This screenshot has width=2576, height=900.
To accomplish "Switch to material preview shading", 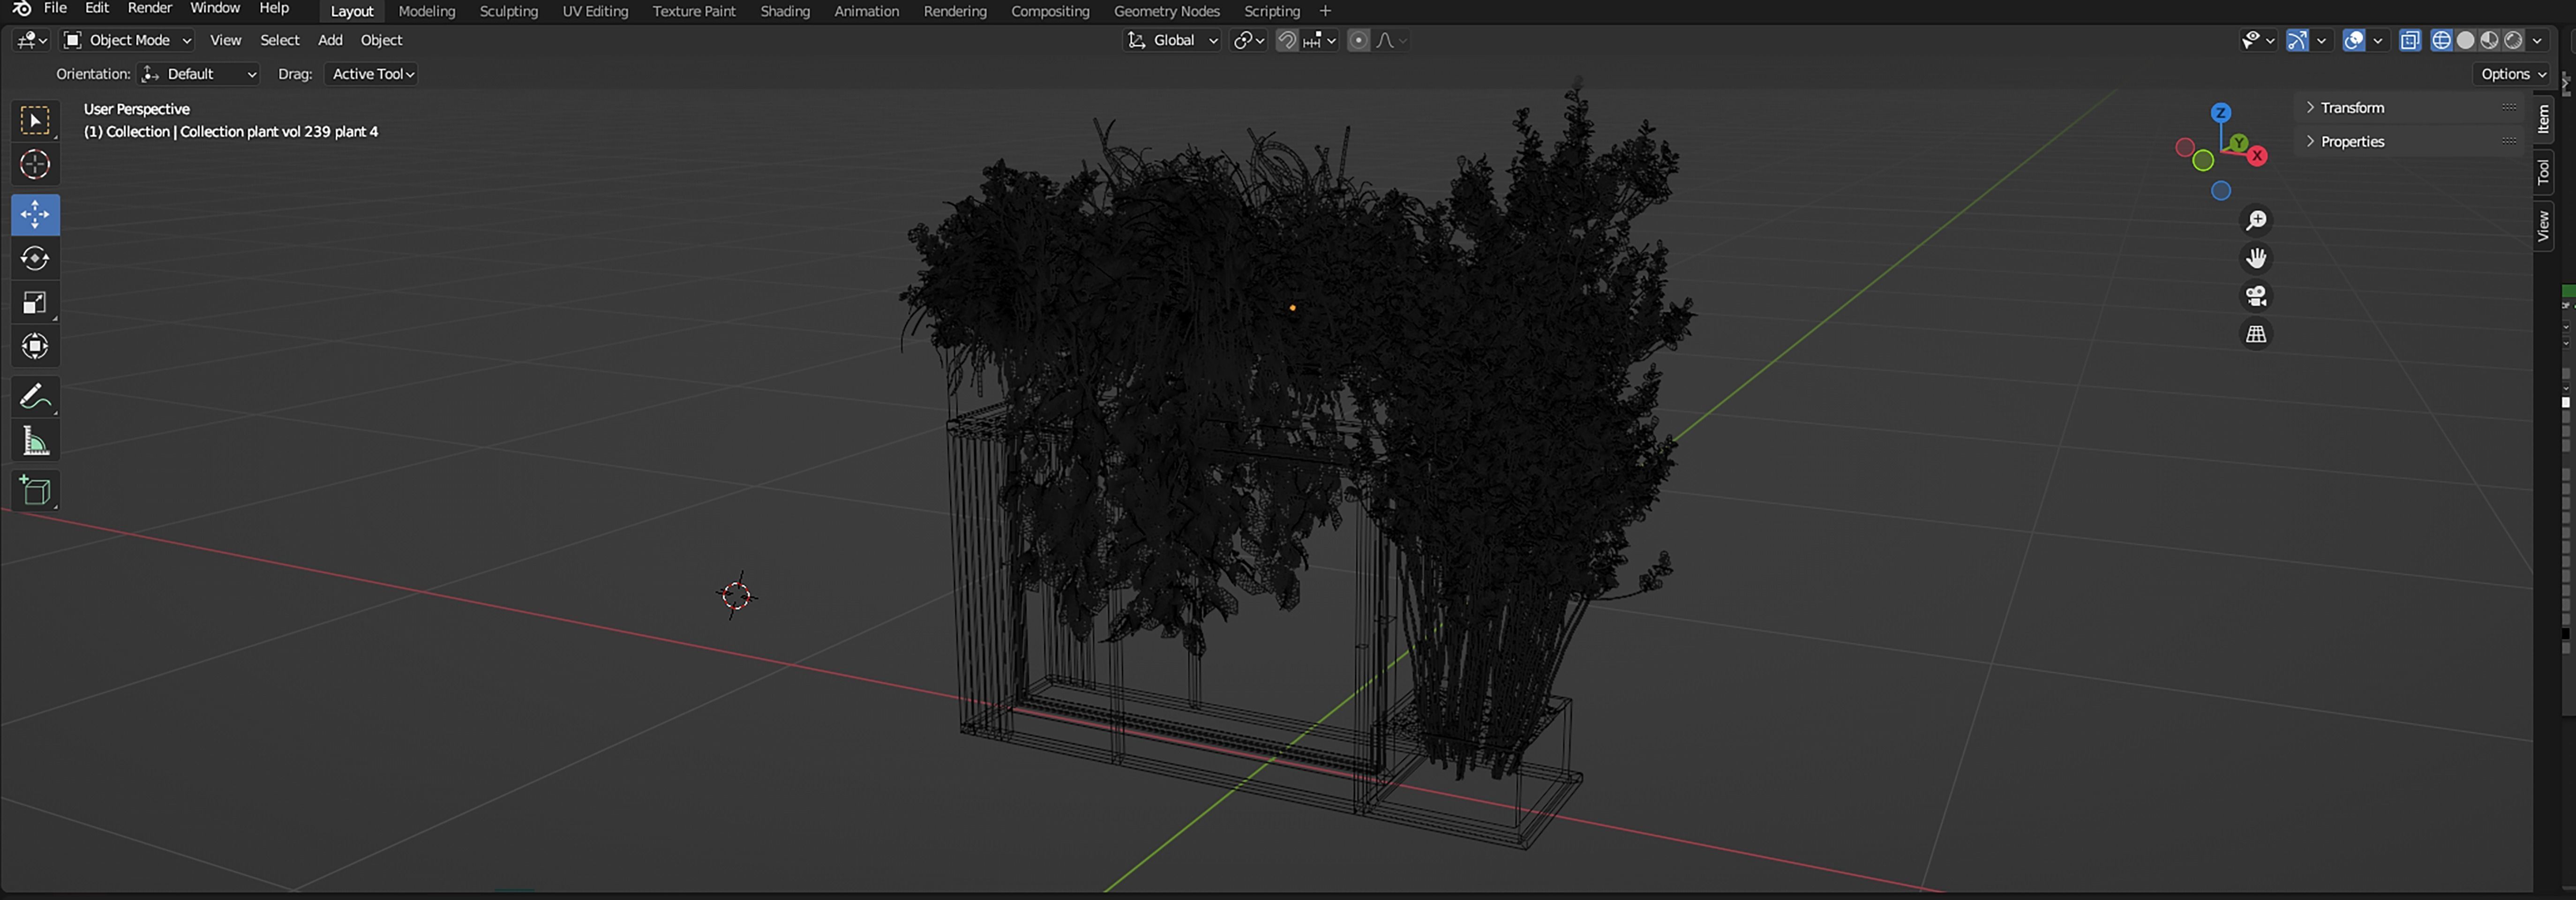I will 2489,40.
